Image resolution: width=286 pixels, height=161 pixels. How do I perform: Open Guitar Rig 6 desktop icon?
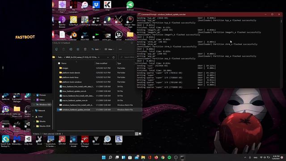(73, 21)
